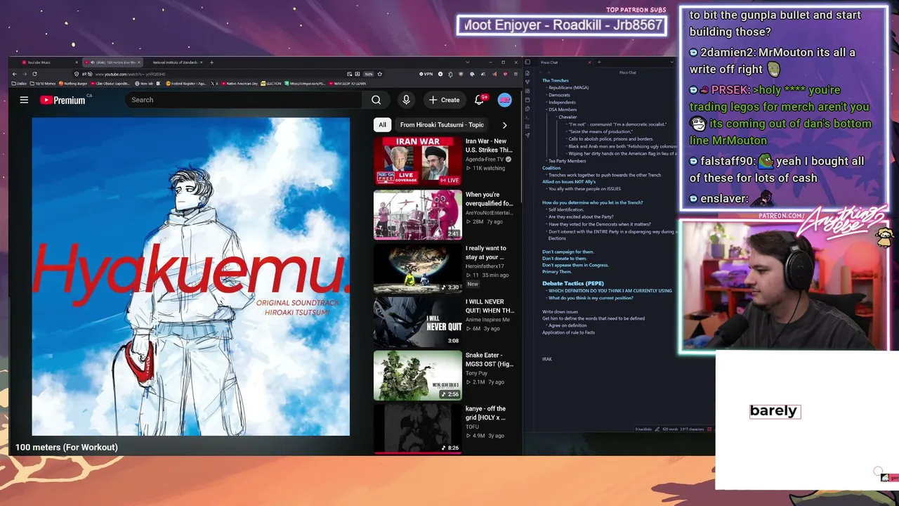Open the Federal Register bookmark

pyautogui.click(x=186, y=84)
